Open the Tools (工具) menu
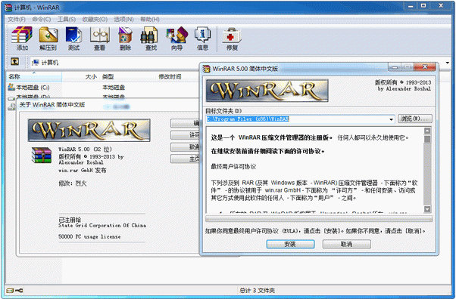This screenshot has height=299, width=456. (67, 20)
